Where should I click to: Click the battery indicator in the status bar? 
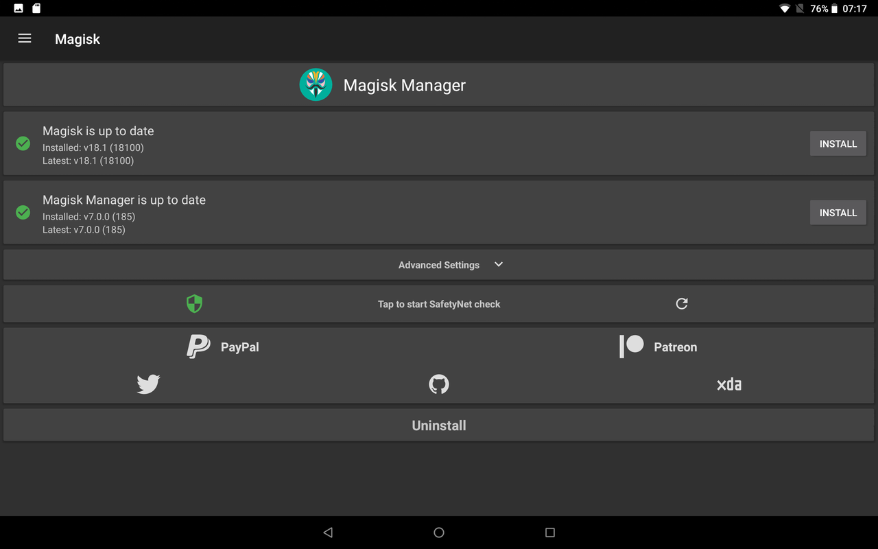[x=835, y=8]
